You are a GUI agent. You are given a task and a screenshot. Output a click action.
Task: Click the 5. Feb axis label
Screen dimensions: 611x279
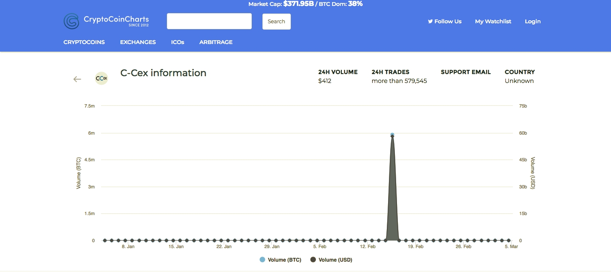[x=320, y=246]
